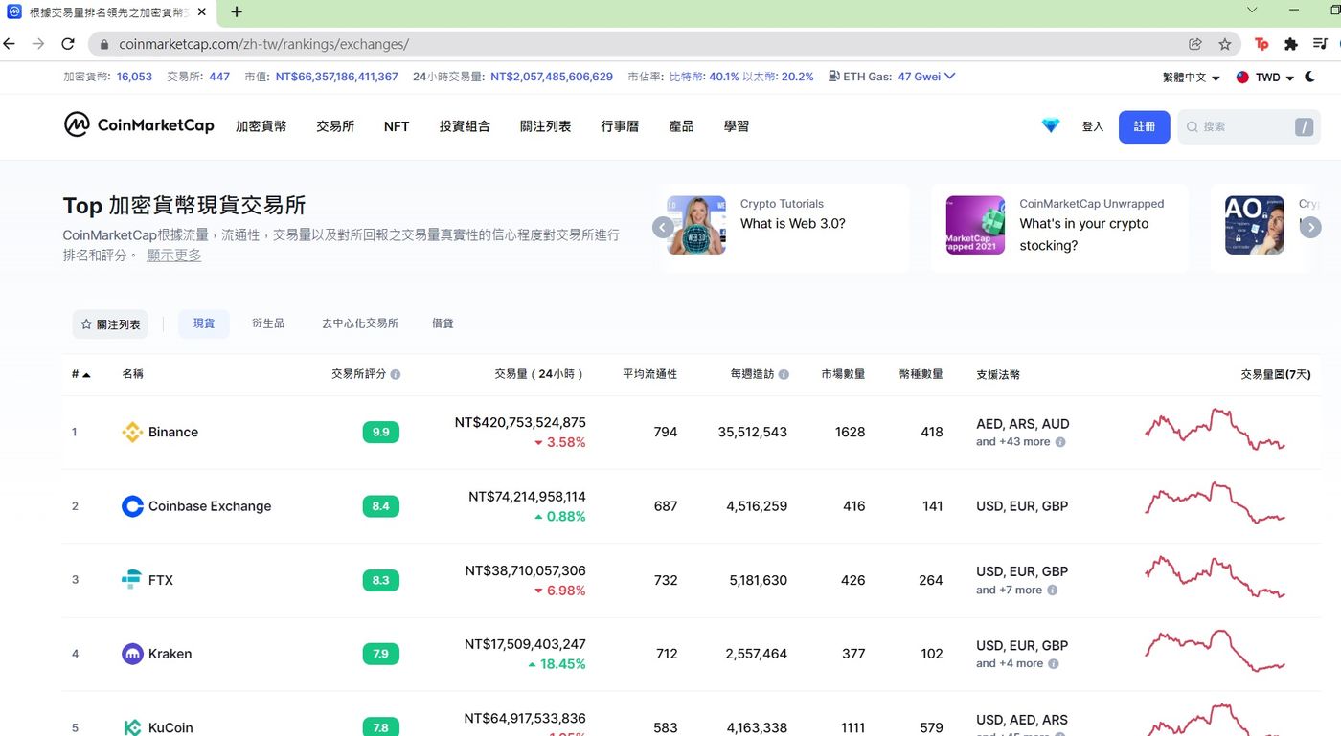This screenshot has height=736, width=1341.
Task: Close the CoinMarketCap browser tab
Action: click(201, 11)
